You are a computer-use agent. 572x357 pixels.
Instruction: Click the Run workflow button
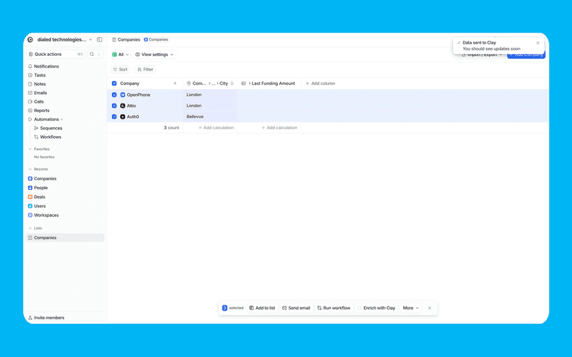point(334,308)
